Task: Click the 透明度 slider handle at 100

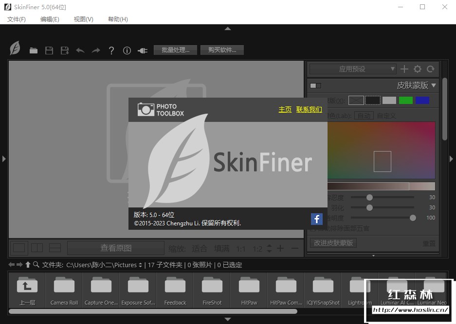Action: point(413,218)
